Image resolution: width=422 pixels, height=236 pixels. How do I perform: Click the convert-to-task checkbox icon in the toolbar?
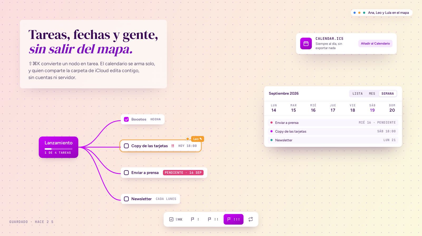coord(175,219)
